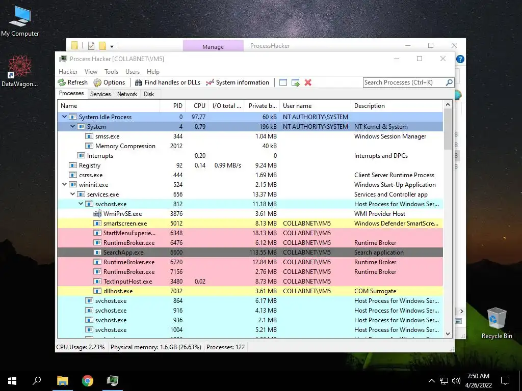Select svchost.exe with PID 936
This screenshot has width=522, height=391.
click(x=250, y=320)
